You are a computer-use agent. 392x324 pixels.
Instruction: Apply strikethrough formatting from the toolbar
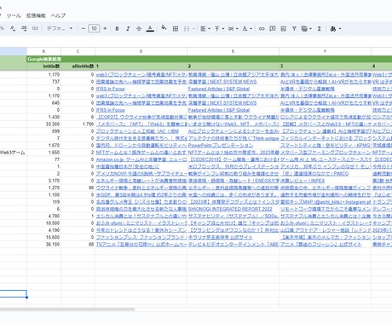click(x=139, y=29)
